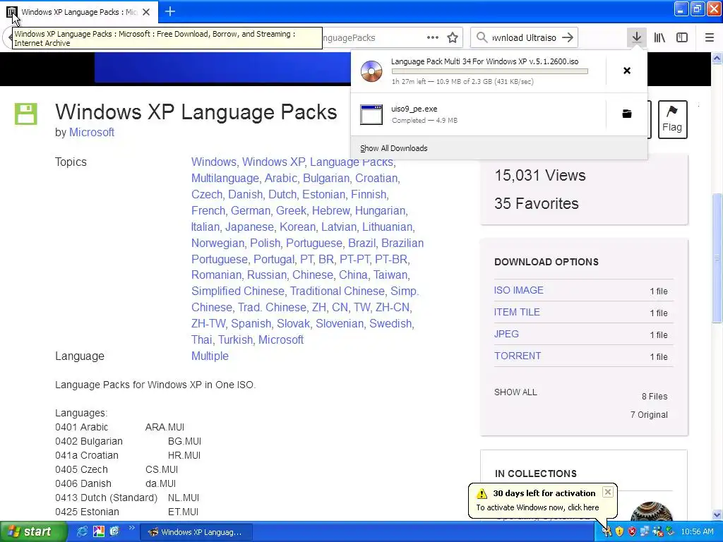Open the ISO IMAGE download option
723x542 pixels.
[519, 290]
